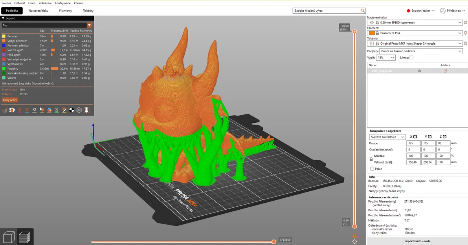Image resolution: width=468 pixels, height=245 pixels.
Task: Toggle retractions icon with purple underline
Action: pos(19,110)
